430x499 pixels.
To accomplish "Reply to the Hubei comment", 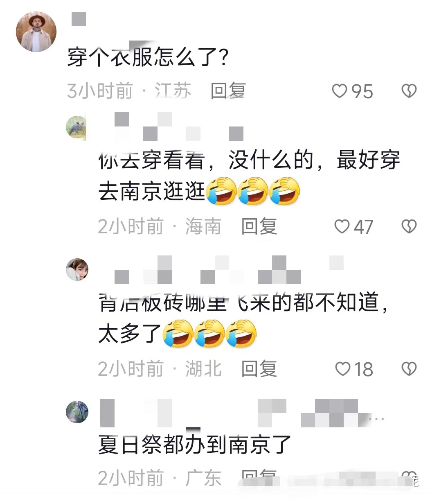I will pyautogui.click(x=259, y=369).
